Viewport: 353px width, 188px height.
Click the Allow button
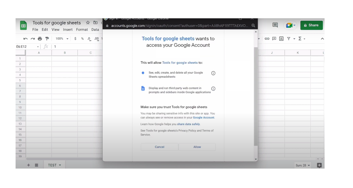pyautogui.click(x=197, y=147)
